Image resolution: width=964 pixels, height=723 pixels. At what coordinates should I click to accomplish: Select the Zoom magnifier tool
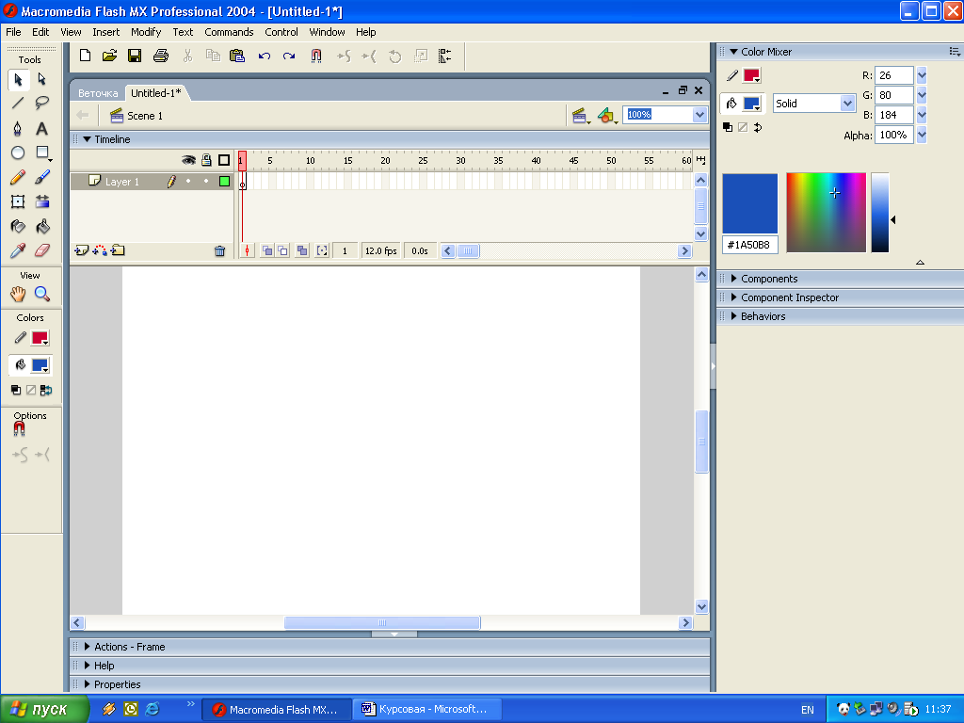[x=41, y=294]
